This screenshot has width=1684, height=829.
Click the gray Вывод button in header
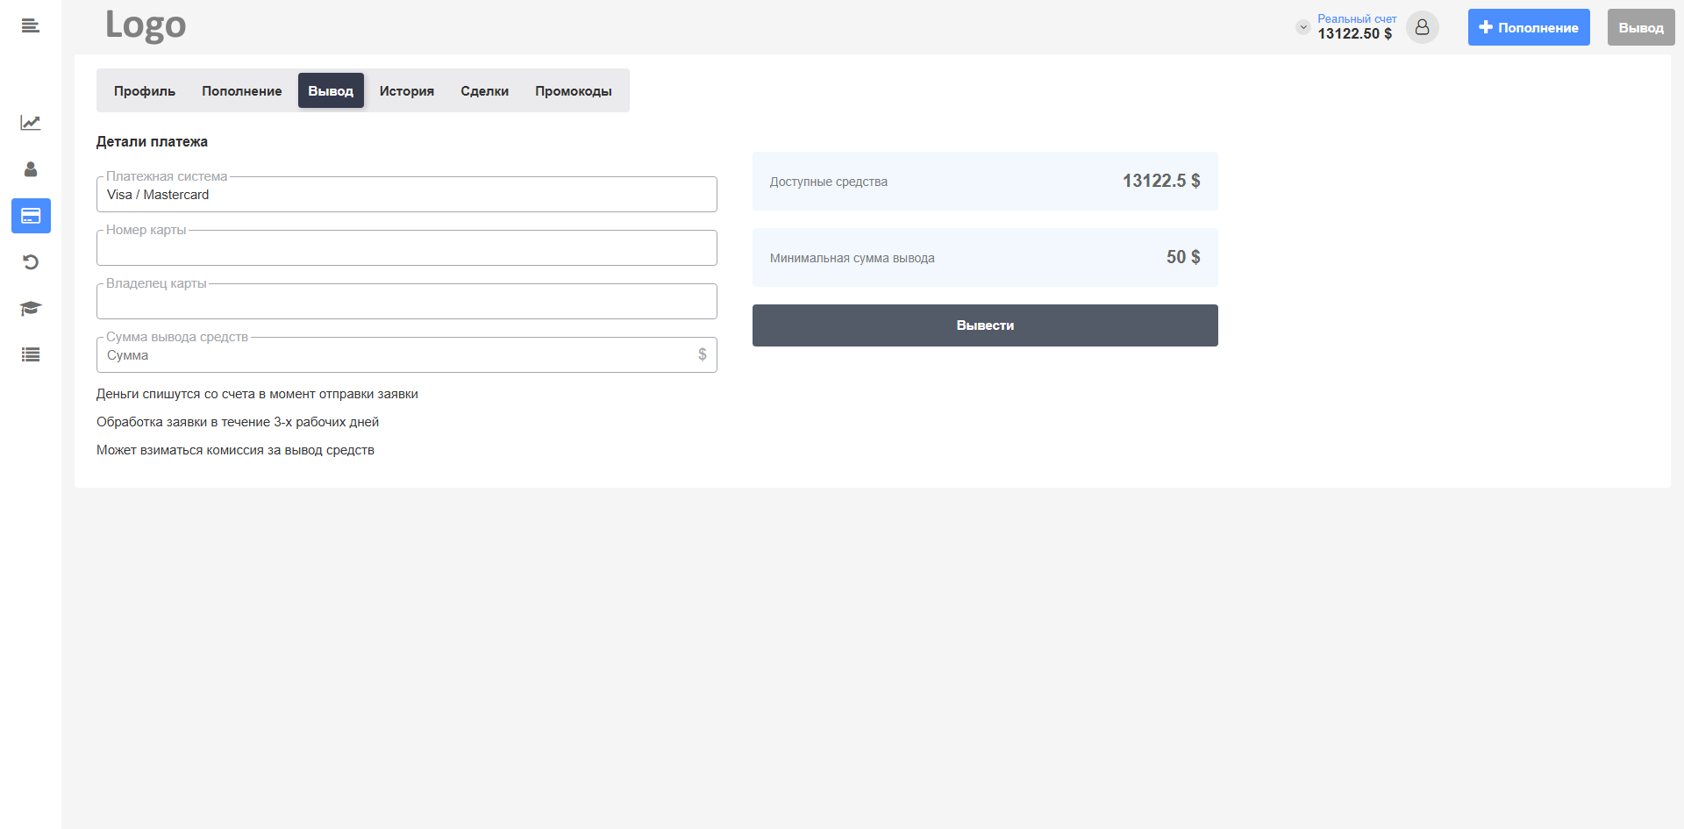(x=1640, y=28)
